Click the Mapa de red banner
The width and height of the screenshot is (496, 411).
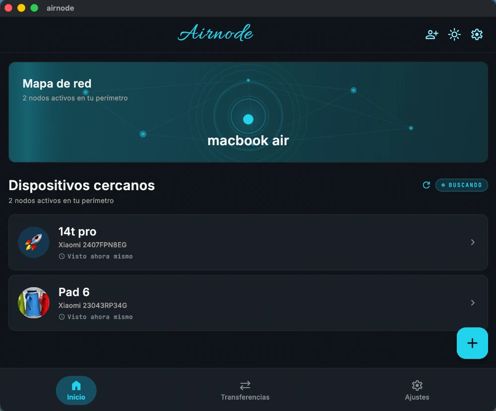pyautogui.click(x=248, y=112)
